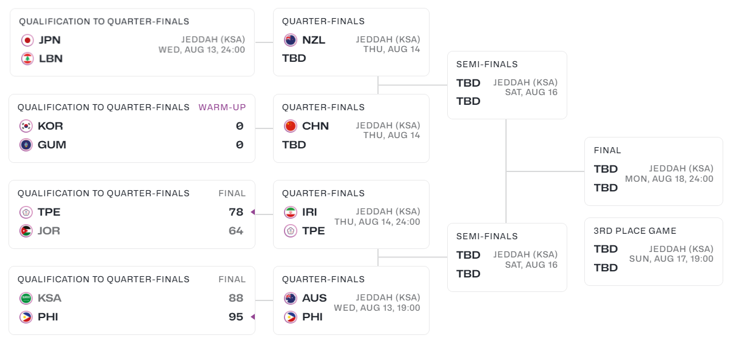Click the Saudi Arabia flag icon

coord(26,298)
